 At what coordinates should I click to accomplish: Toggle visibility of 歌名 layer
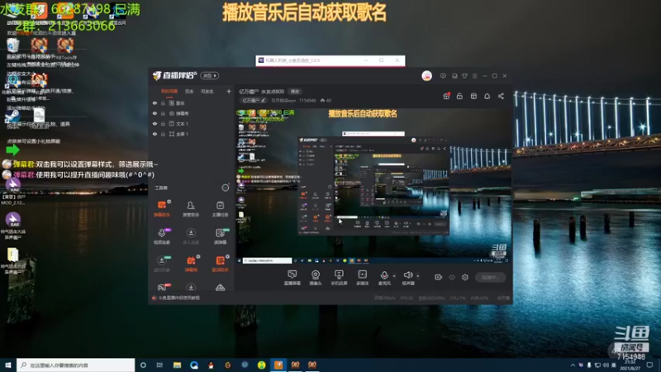coord(155,103)
